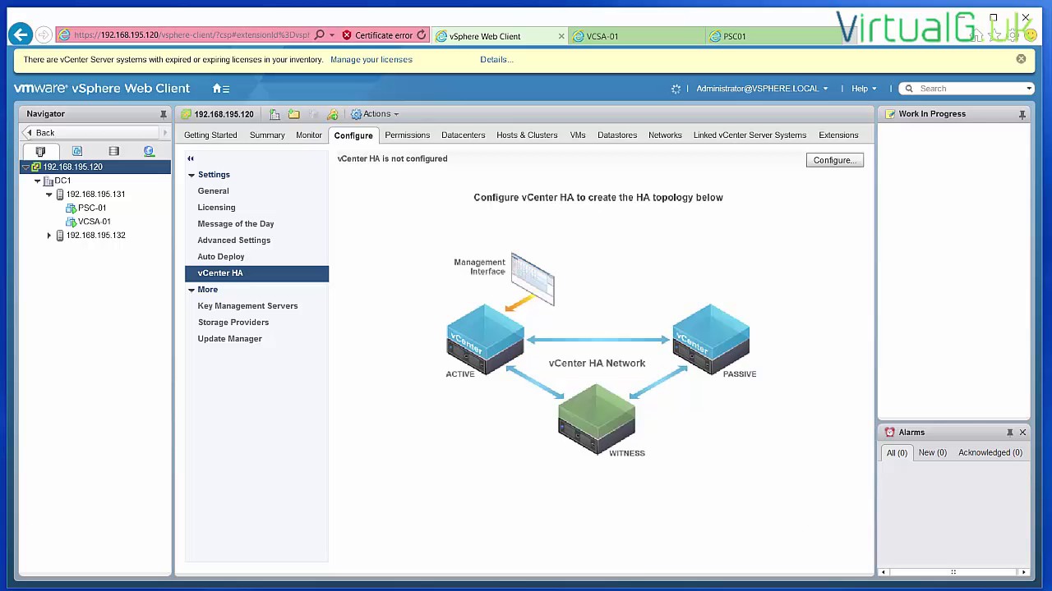Screen dimensions: 1052x591
Task: Click the refresh spinner icon near Administrator
Action: pyautogui.click(x=676, y=89)
